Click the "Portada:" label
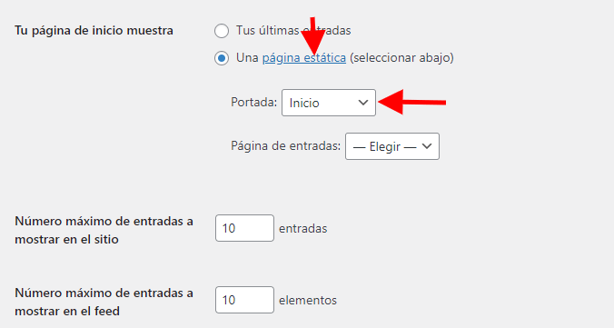614x328 pixels. coord(253,103)
